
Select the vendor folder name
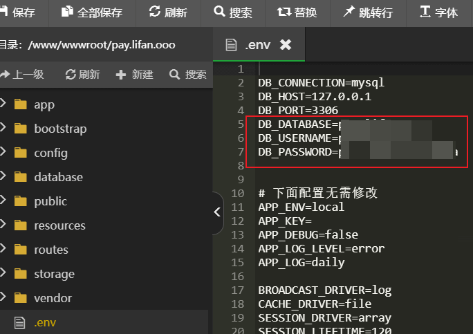pyautogui.click(x=53, y=298)
